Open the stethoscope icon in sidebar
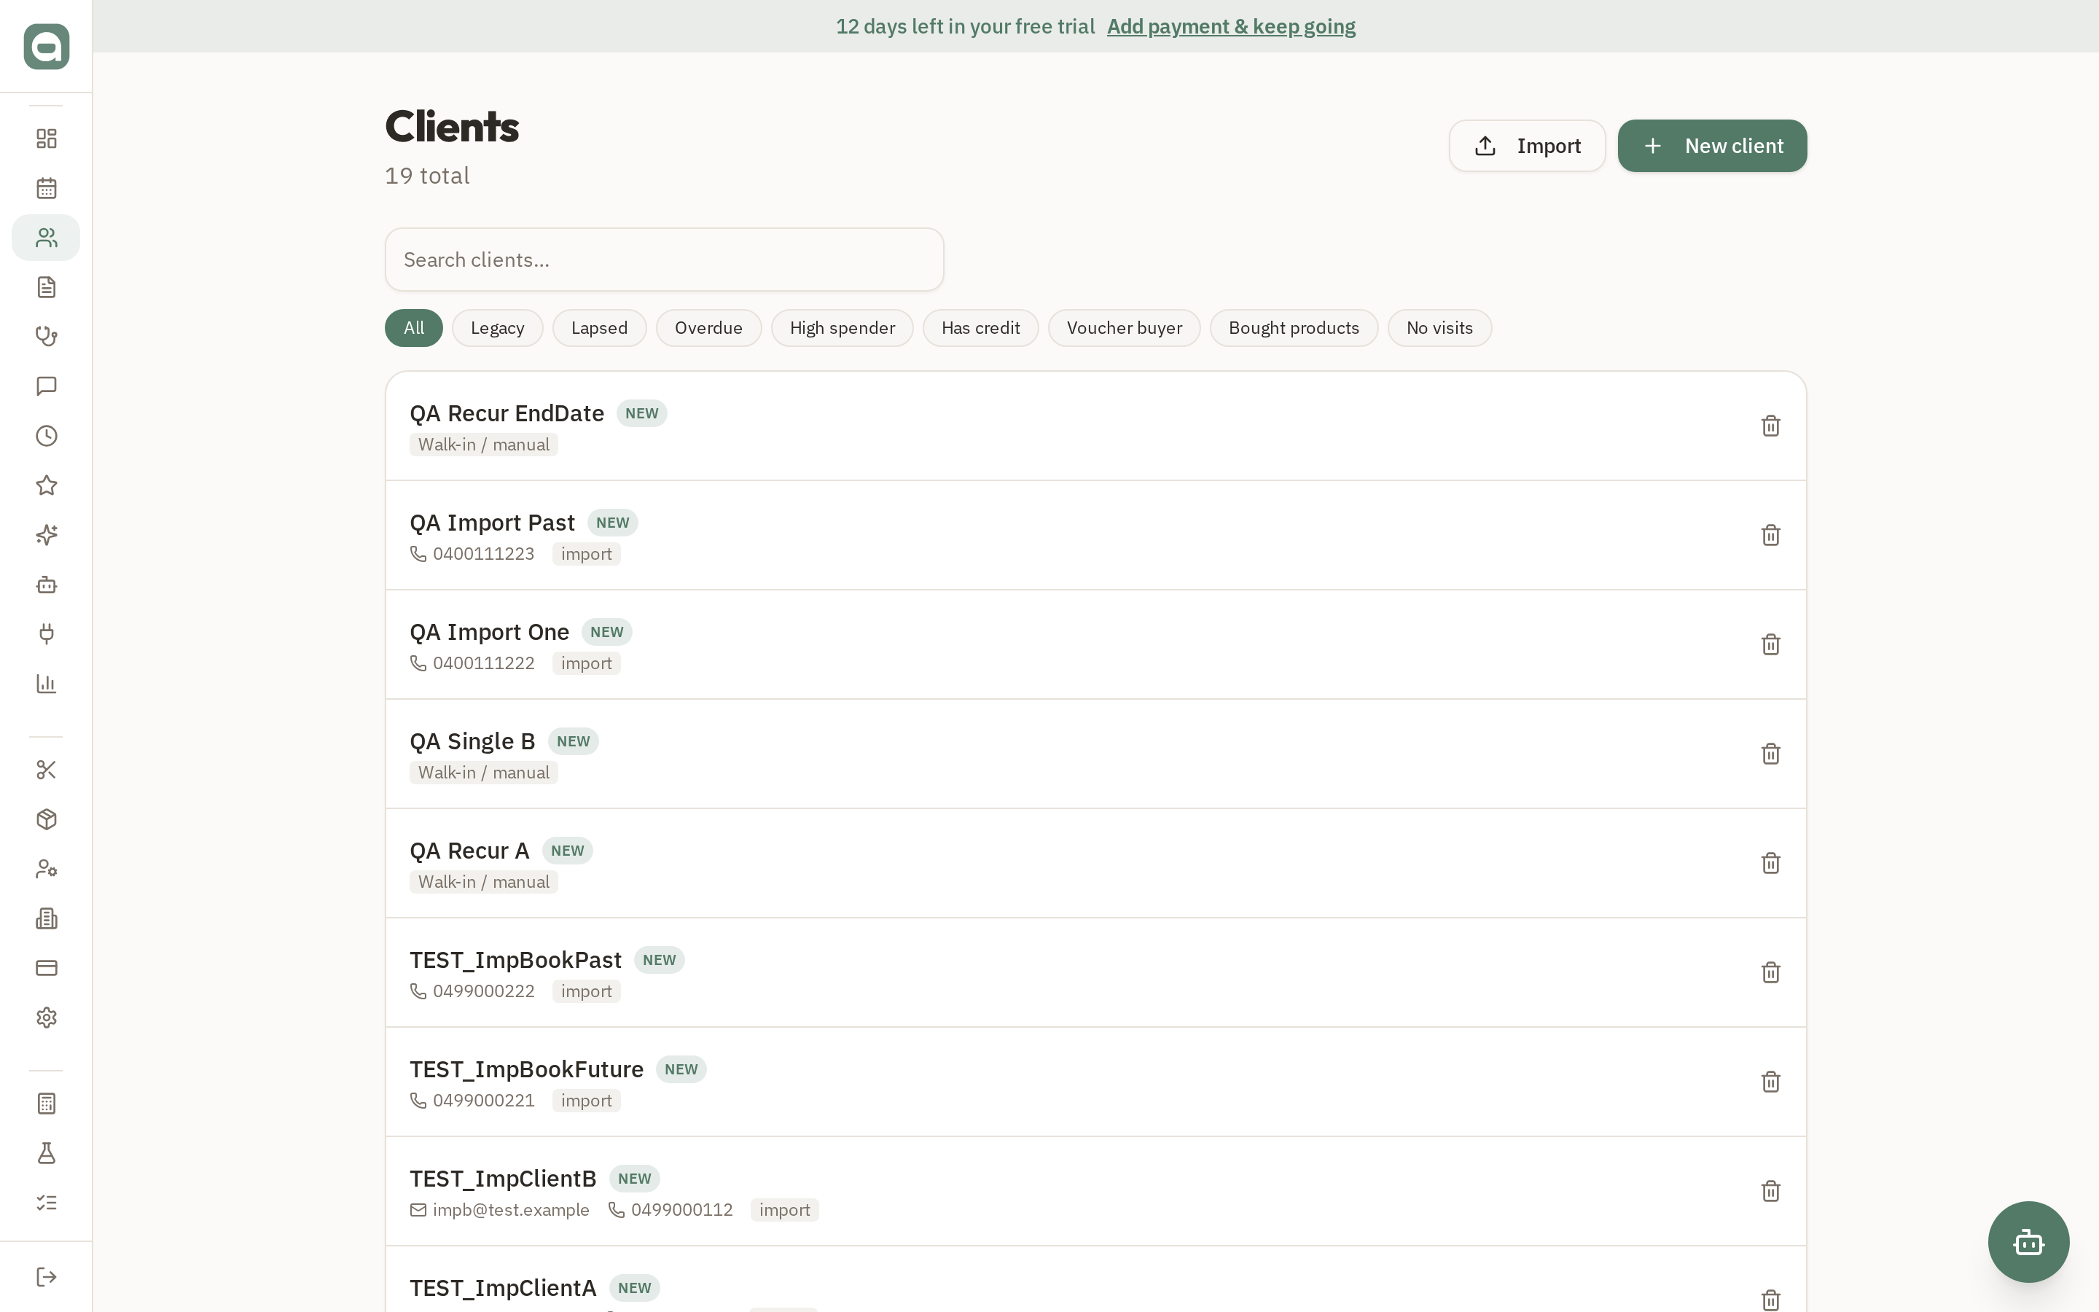 (x=46, y=337)
